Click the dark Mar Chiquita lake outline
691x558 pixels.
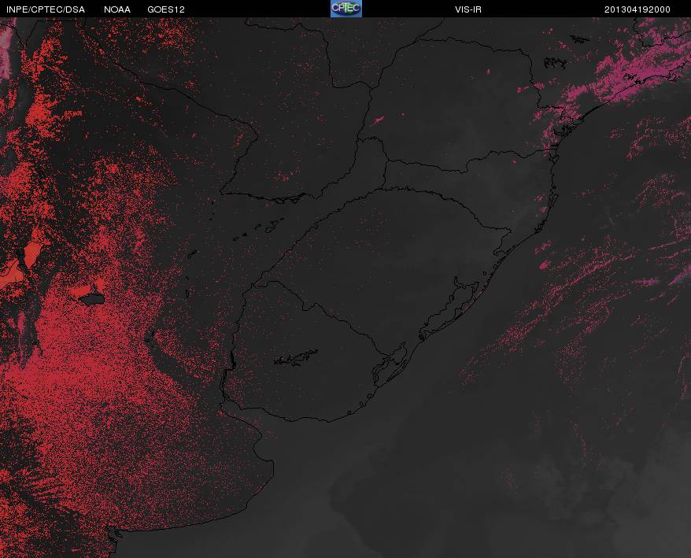point(92,299)
